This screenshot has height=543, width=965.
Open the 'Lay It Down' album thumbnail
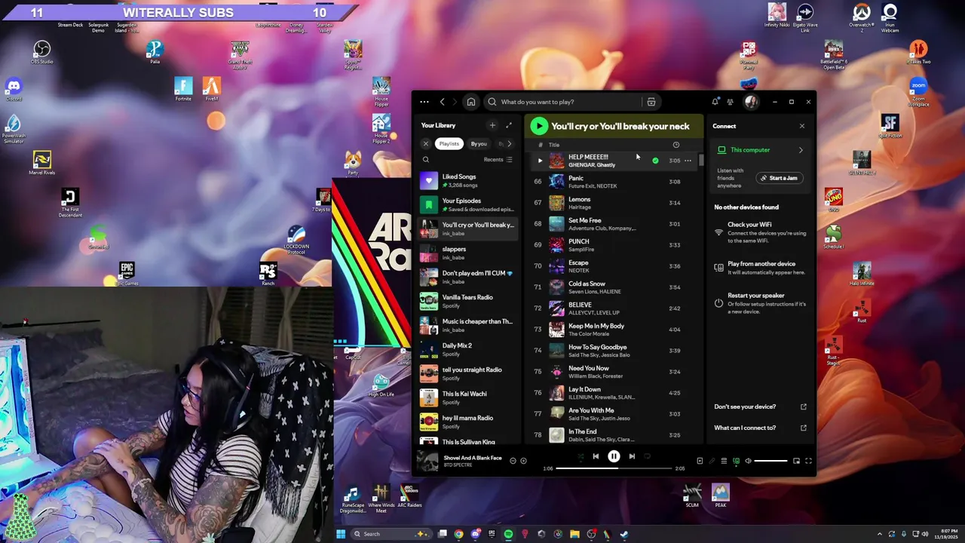click(556, 393)
